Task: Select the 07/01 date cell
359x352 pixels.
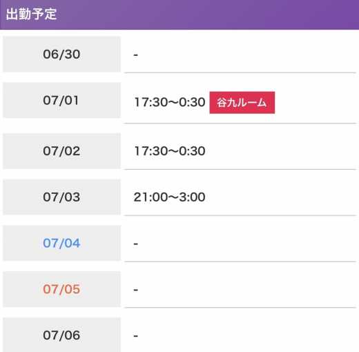Action: [x=61, y=100]
